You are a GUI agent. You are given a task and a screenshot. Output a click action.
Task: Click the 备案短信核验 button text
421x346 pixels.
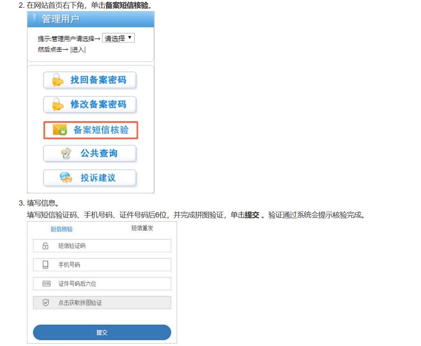[x=101, y=130]
